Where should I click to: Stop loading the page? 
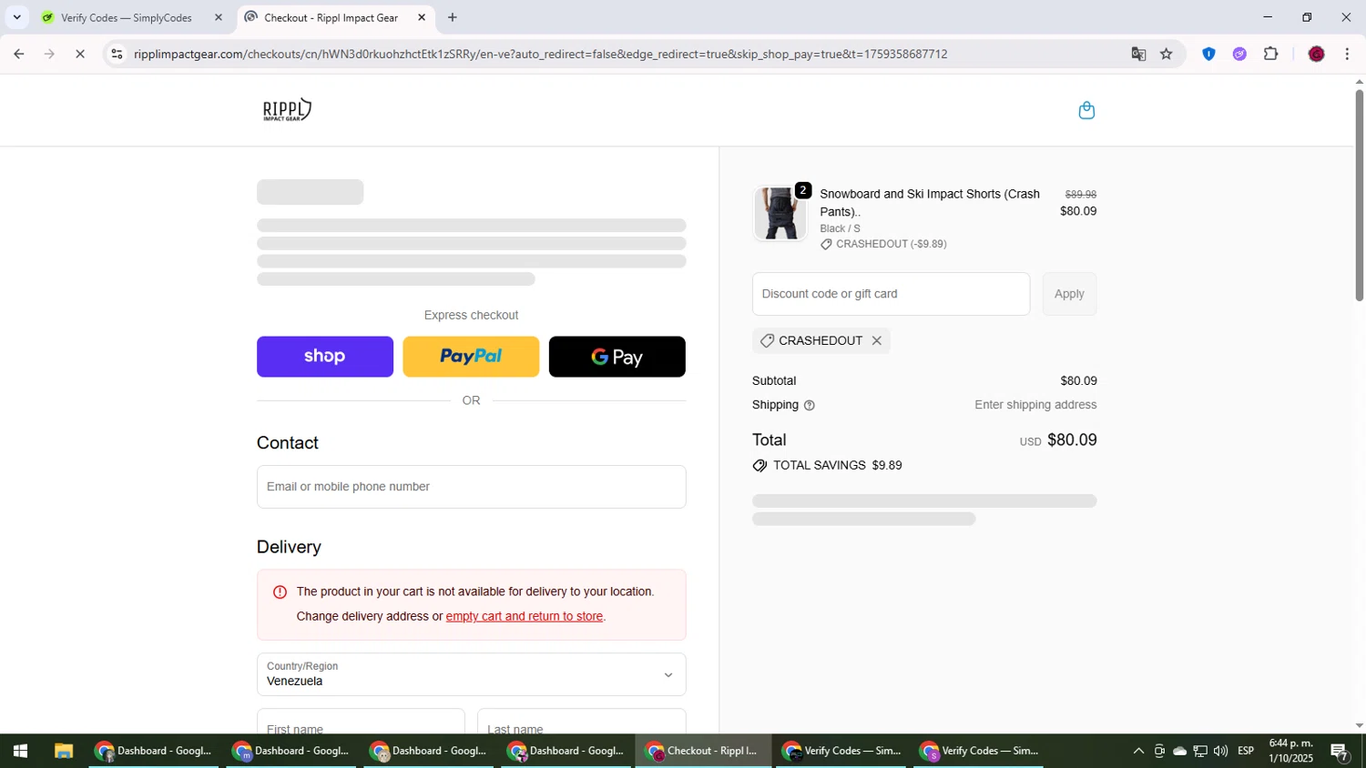(x=80, y=55)
